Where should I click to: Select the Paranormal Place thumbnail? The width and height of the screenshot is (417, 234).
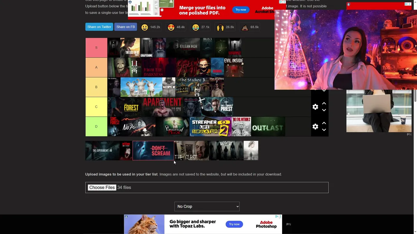(173, 127)
